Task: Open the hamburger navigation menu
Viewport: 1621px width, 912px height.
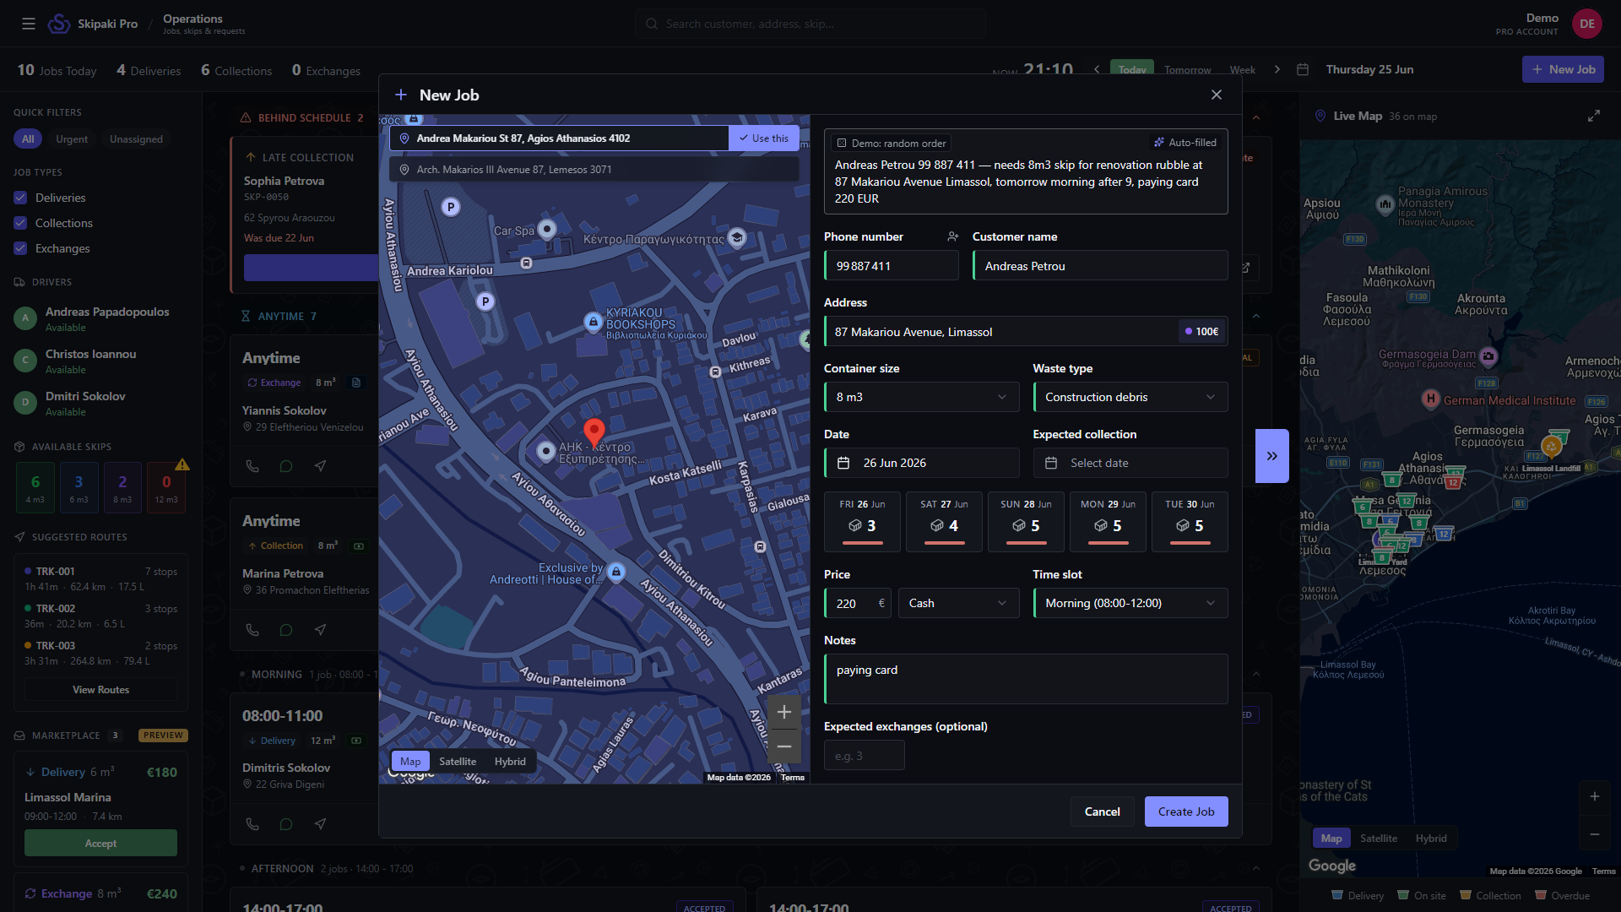Action: [29, 24]
